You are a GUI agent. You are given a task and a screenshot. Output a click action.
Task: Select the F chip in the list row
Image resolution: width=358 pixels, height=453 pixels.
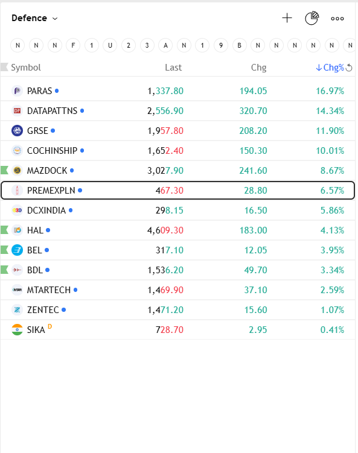click(73, 45)
